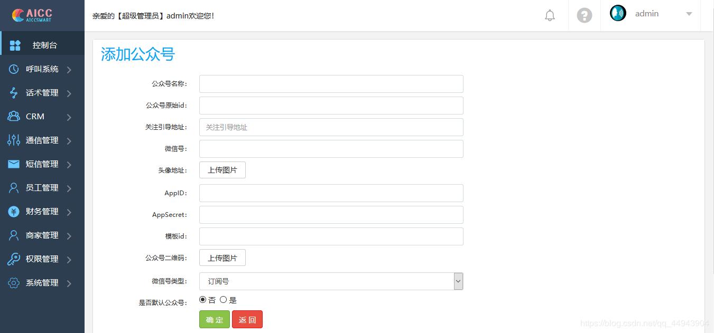This screenshot has height=333, width=714.
Task: Focus the 公众号名称 input field
Action: click(x=331, y=84)
